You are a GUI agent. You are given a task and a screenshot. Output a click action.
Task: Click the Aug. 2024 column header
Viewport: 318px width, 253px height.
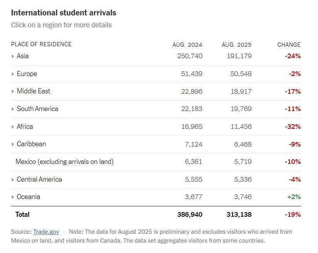point(187,45)
